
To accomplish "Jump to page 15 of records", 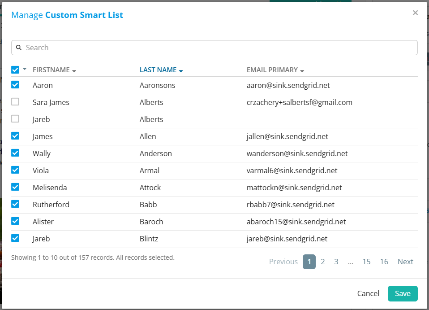I will click(x=366, y=262).
